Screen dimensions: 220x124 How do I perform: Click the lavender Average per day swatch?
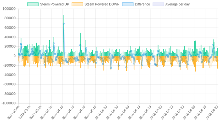tap(158, 4)
